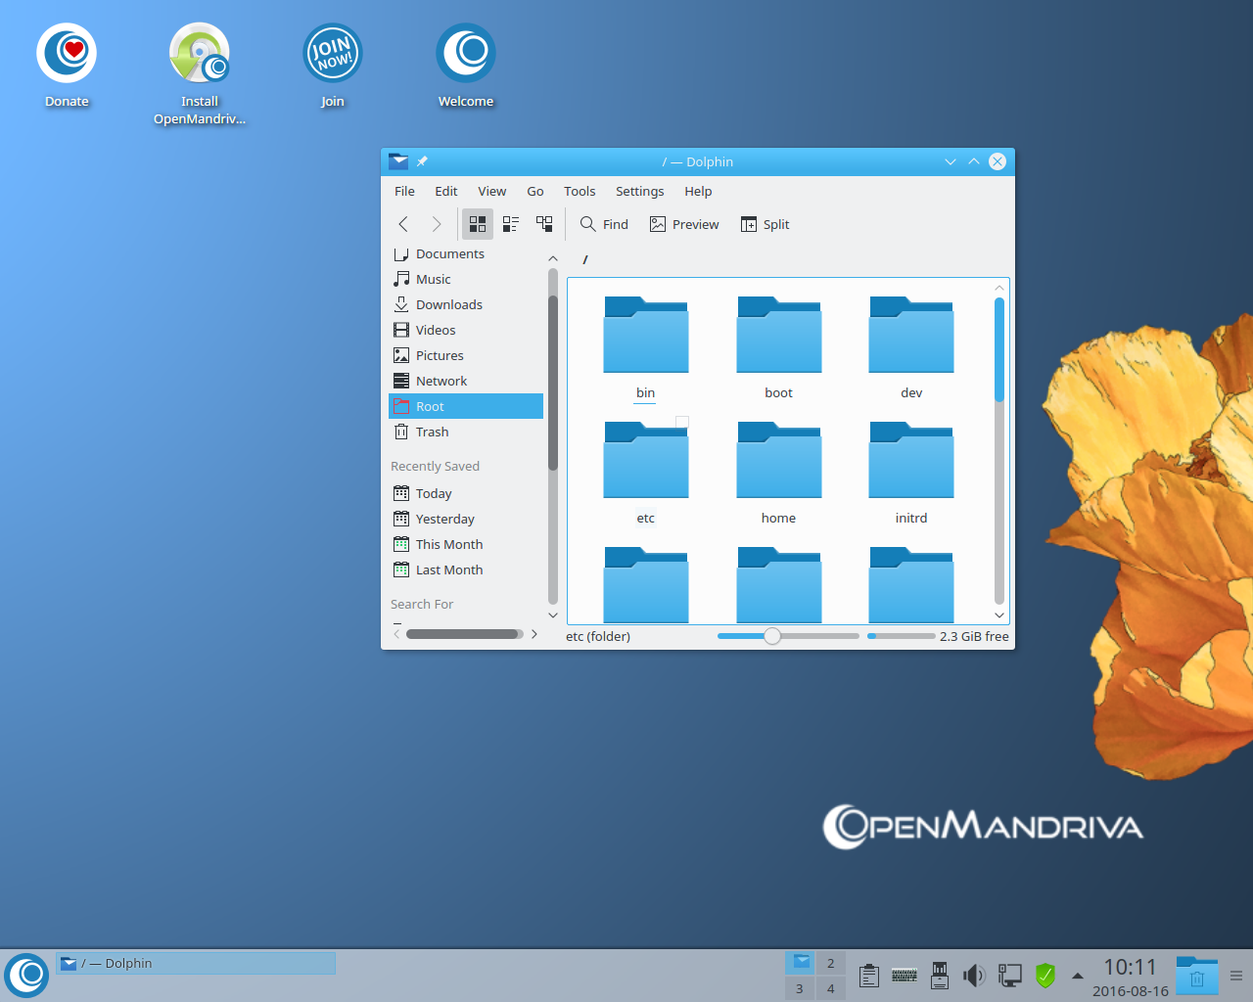Select the dev folder icon

[x=911, y=335]
